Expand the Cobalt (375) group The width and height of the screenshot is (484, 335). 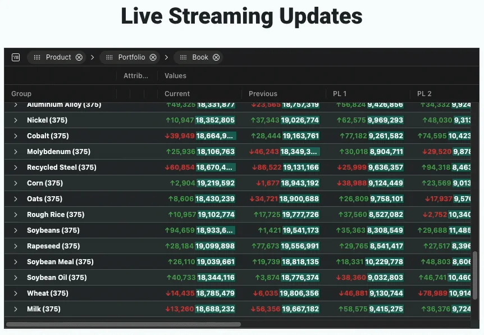point(16,136)
